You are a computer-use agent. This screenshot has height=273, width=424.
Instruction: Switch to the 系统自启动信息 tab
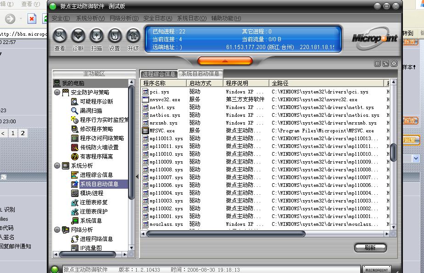201,74
